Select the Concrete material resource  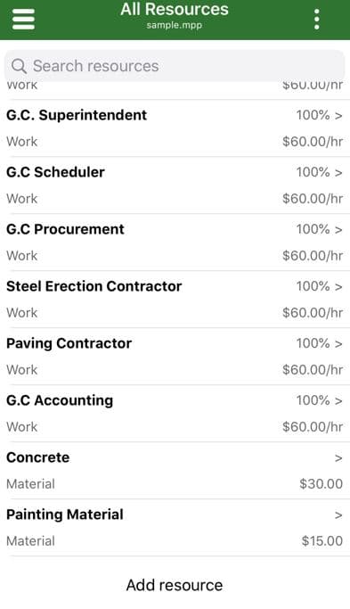pyautogui.click(x=175, y=471)
